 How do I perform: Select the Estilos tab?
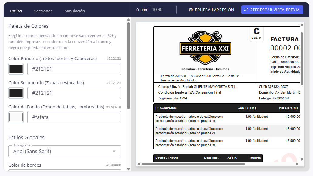pyautogui.click(x=16, y=11)
